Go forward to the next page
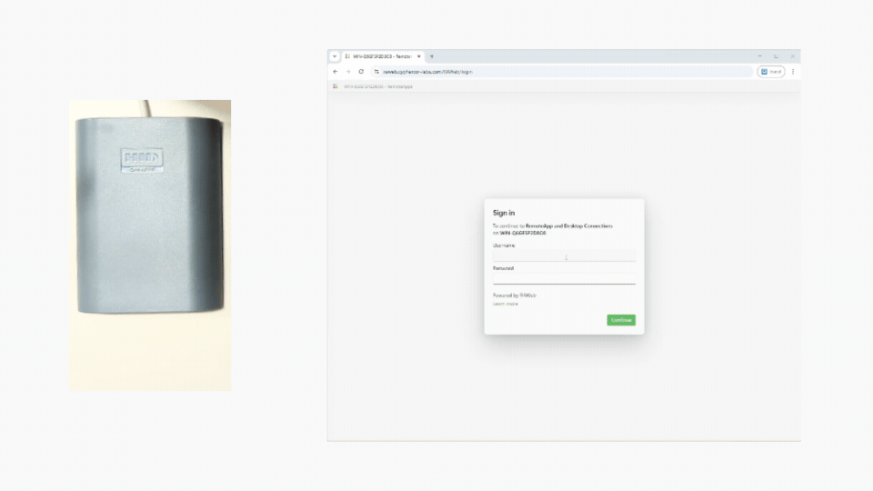Viewport: 873px width, 491px height. (x=347, y=71)
